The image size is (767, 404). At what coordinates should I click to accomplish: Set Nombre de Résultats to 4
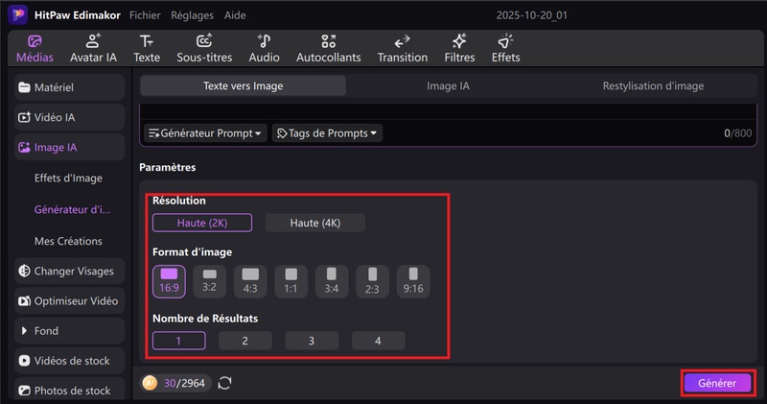(x=378, y=341)
